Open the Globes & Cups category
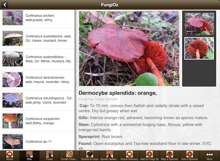The height and width of the screenshot is (161, 220). click(x=89, y=156)
